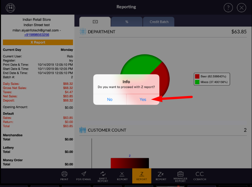Open the CC Batch icon
The width and height of the screenshot is (252, 187).
pyautogui.click(x=199, y=175)
